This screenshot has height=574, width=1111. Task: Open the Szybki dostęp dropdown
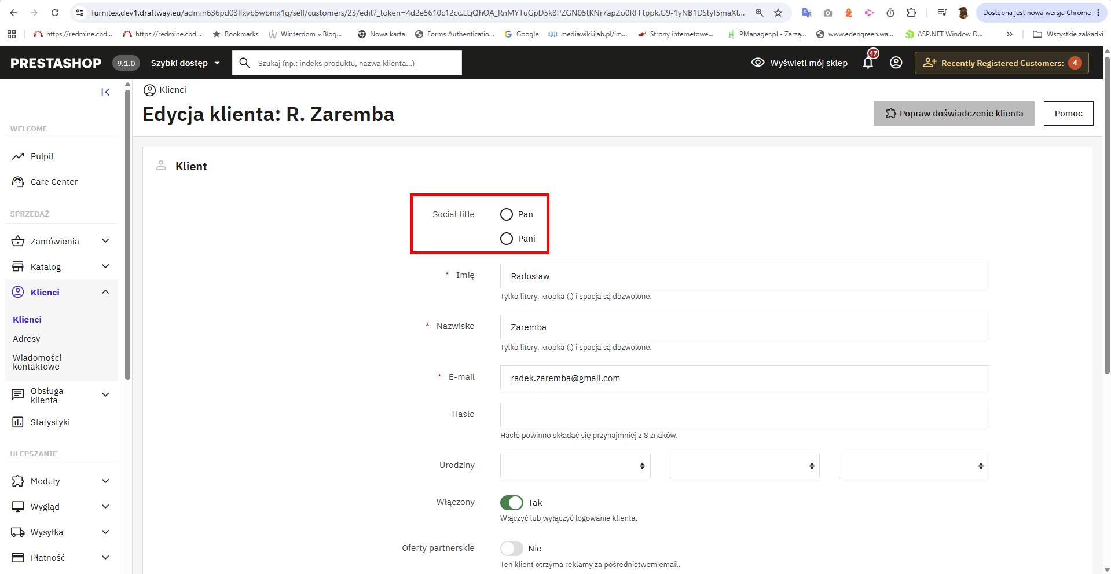coord(185,63)
